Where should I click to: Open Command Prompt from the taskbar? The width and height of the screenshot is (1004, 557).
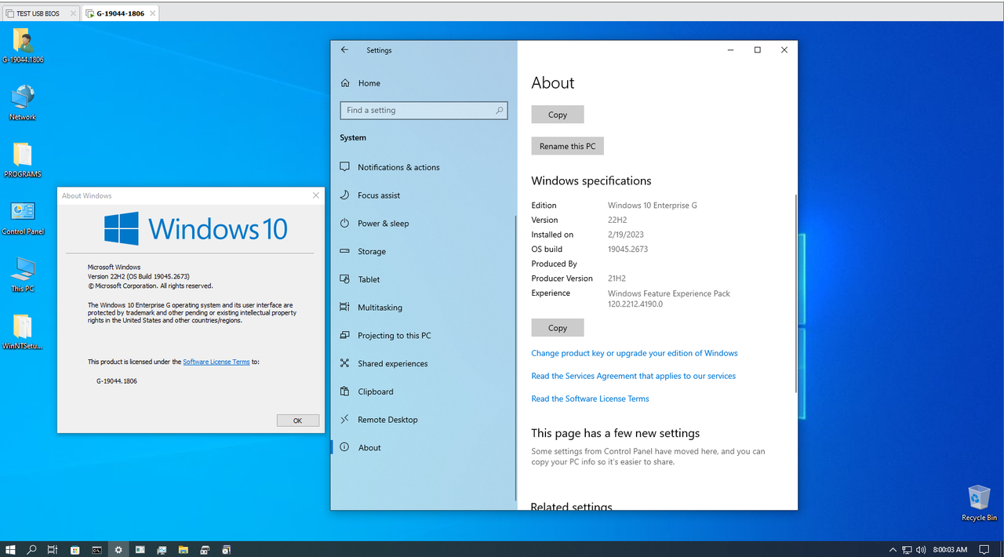tap(97, 550)
